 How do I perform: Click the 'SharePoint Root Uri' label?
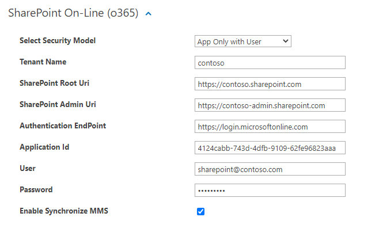(x=54, y=83)
